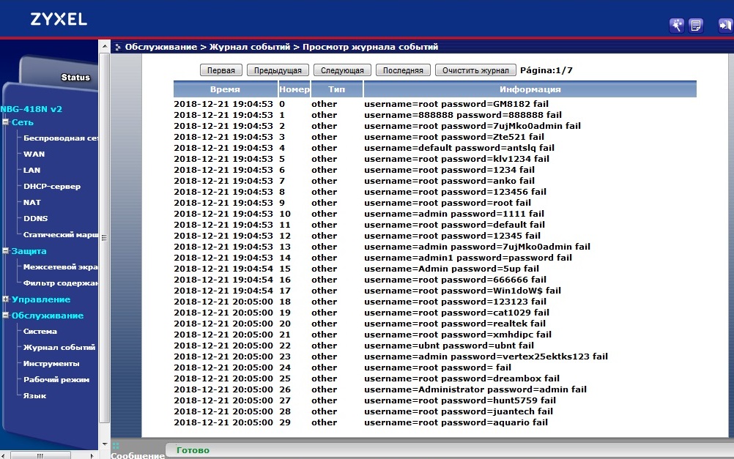Go to Журнал событий in sidebar
Viewport: 734px width, 459px height.
(x=59, y=348)
